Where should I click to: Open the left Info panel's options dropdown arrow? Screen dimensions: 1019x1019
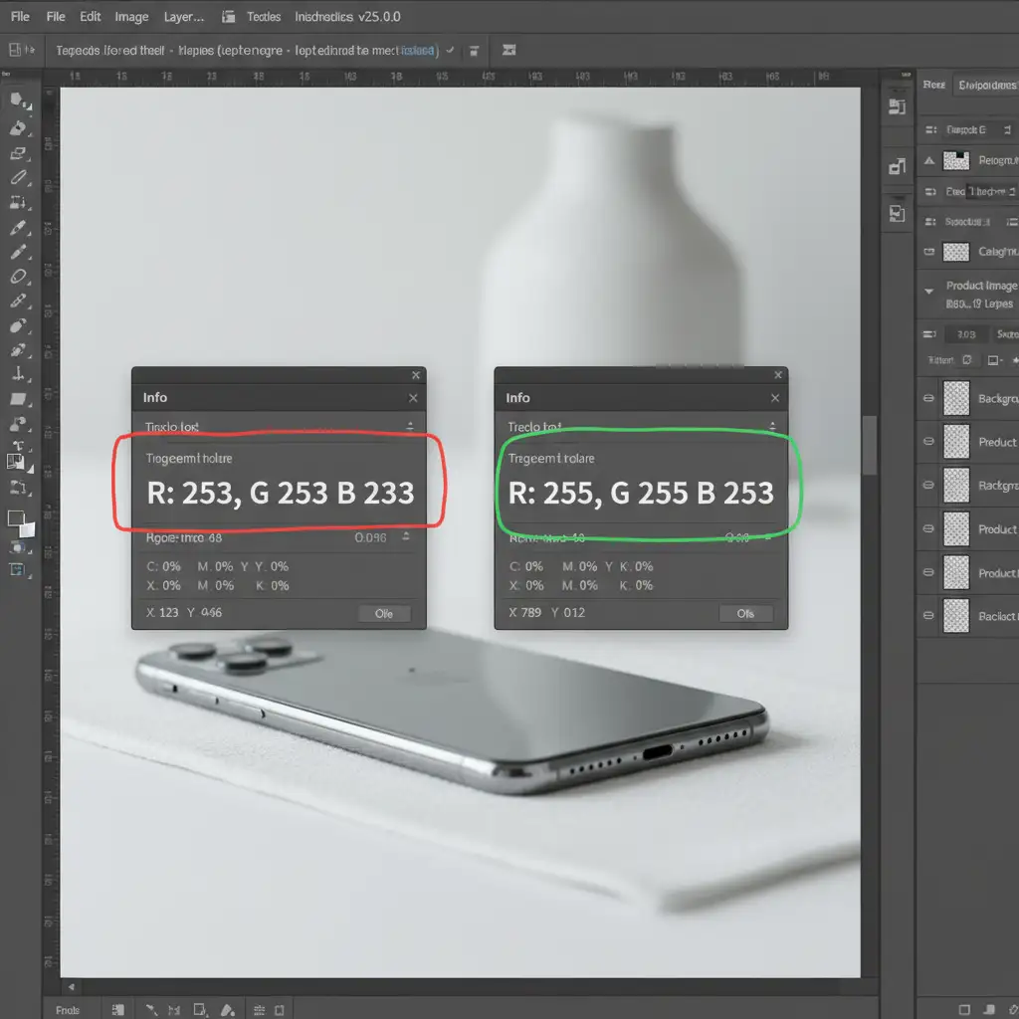(409, 426)
